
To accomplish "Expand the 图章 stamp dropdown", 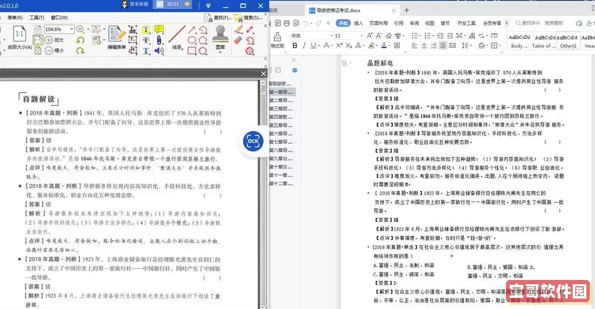I will point(220,53).
